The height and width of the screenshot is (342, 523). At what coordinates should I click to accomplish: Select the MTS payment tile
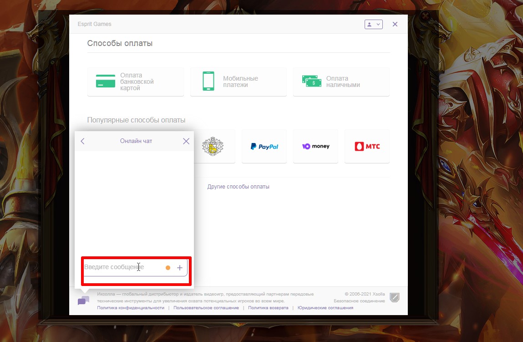(x=367, y=147)
